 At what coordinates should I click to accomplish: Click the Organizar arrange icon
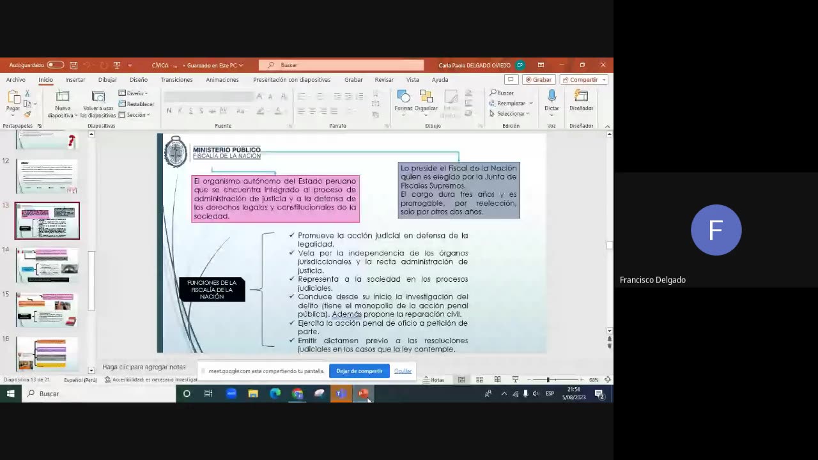click(426, 96)
